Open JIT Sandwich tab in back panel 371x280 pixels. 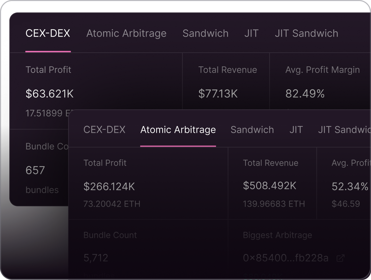pyautogui.click(x=307, y=33)
